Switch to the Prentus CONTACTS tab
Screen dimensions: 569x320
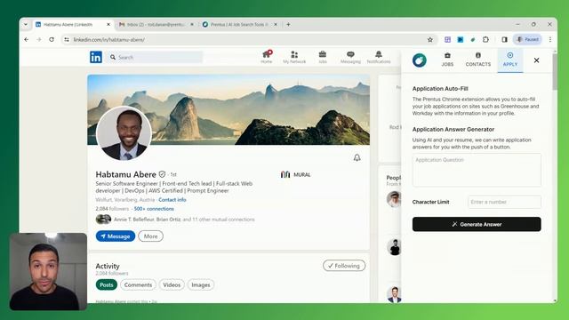[478, 60]
